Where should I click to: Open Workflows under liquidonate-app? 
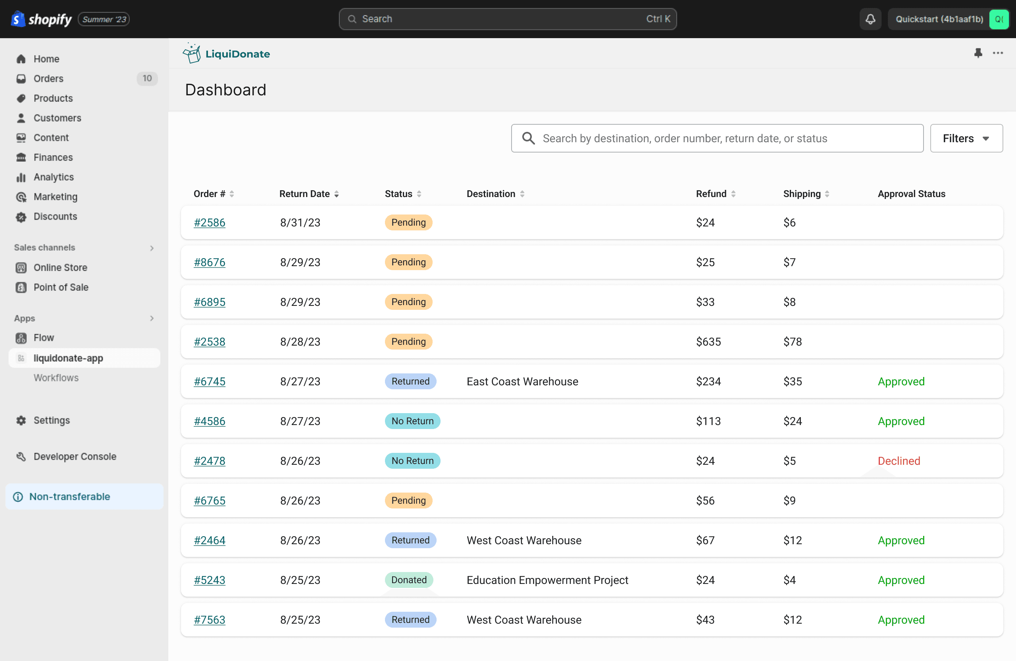pos(56,378)
